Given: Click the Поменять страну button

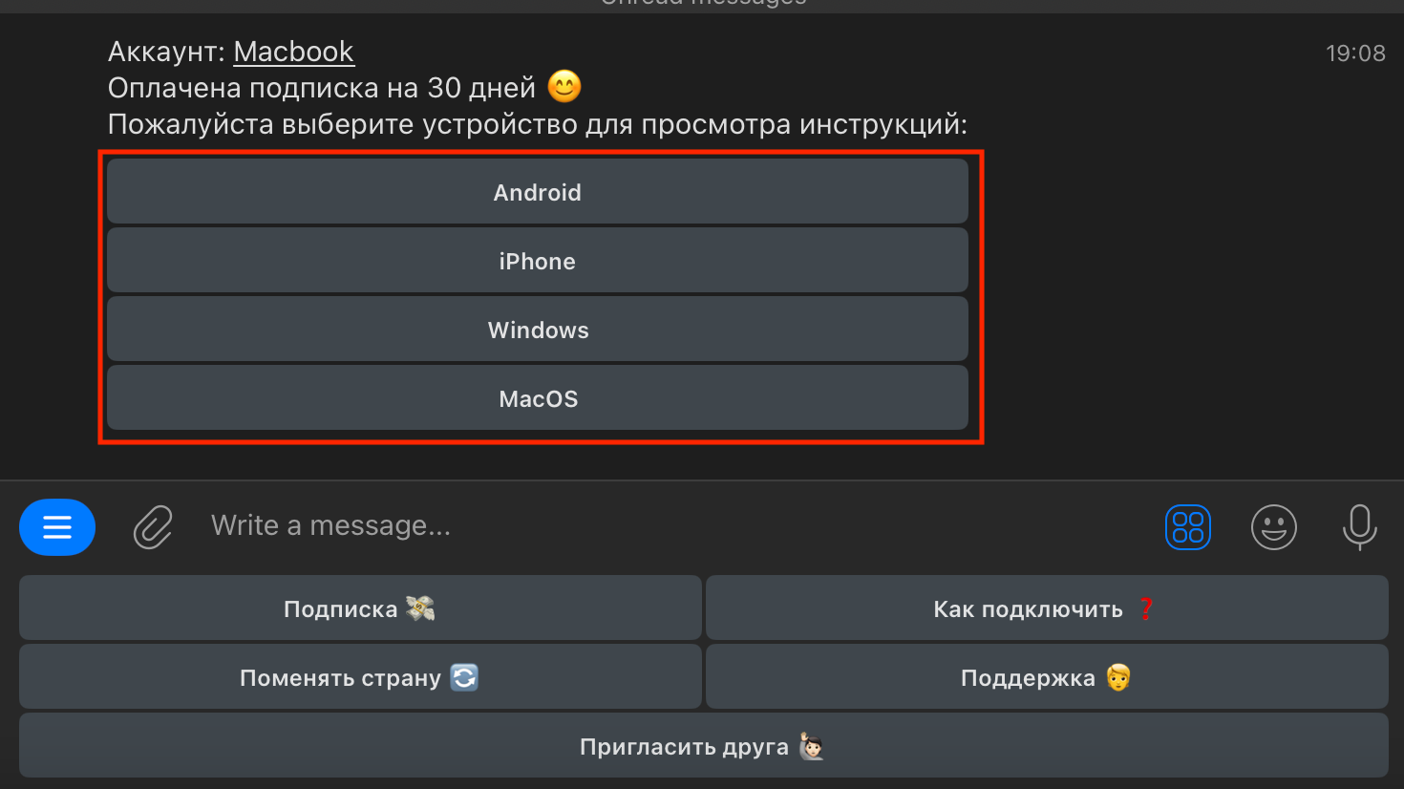Looking at the screenshot, I should click(x=360, y=677).
